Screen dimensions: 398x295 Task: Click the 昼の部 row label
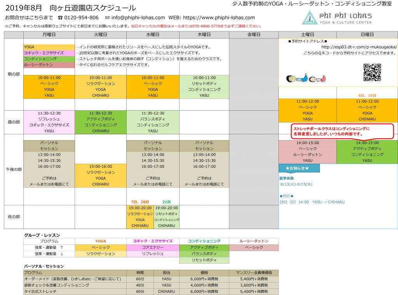[x=14, y=122]
